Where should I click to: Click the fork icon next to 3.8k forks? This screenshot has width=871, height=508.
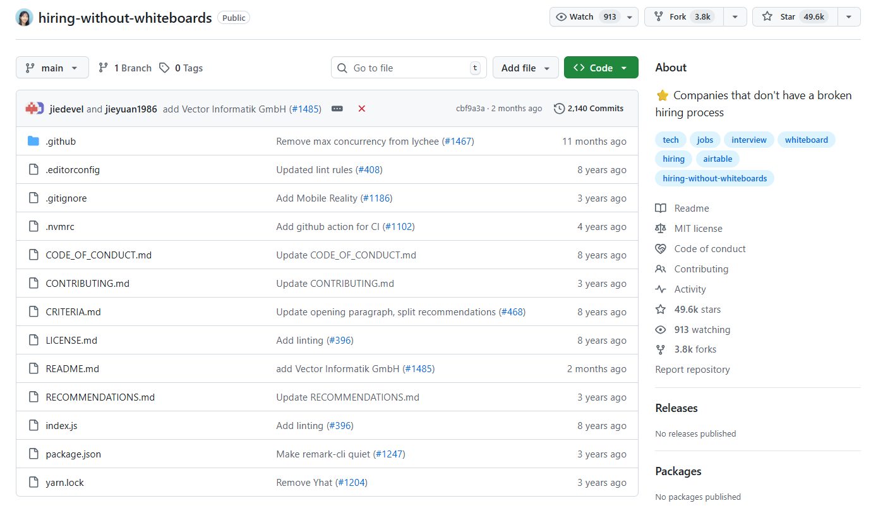pyautogui.click(x=661, y=349)
